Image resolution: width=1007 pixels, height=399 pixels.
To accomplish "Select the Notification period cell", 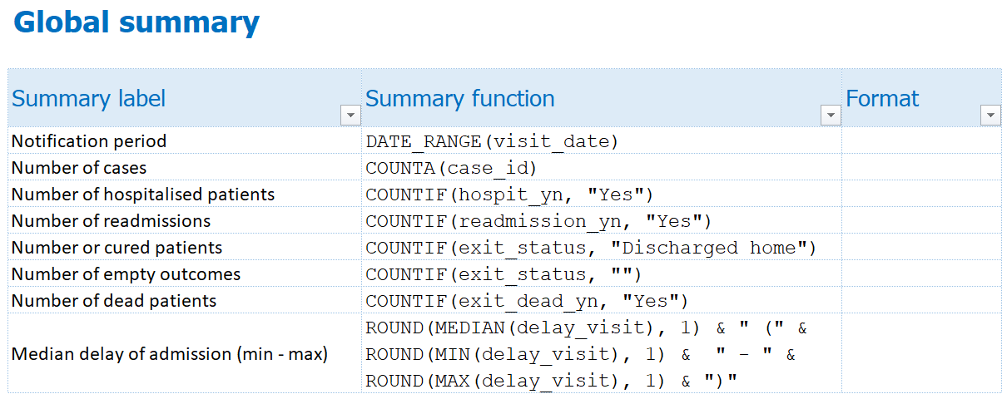I will point(185,141).
